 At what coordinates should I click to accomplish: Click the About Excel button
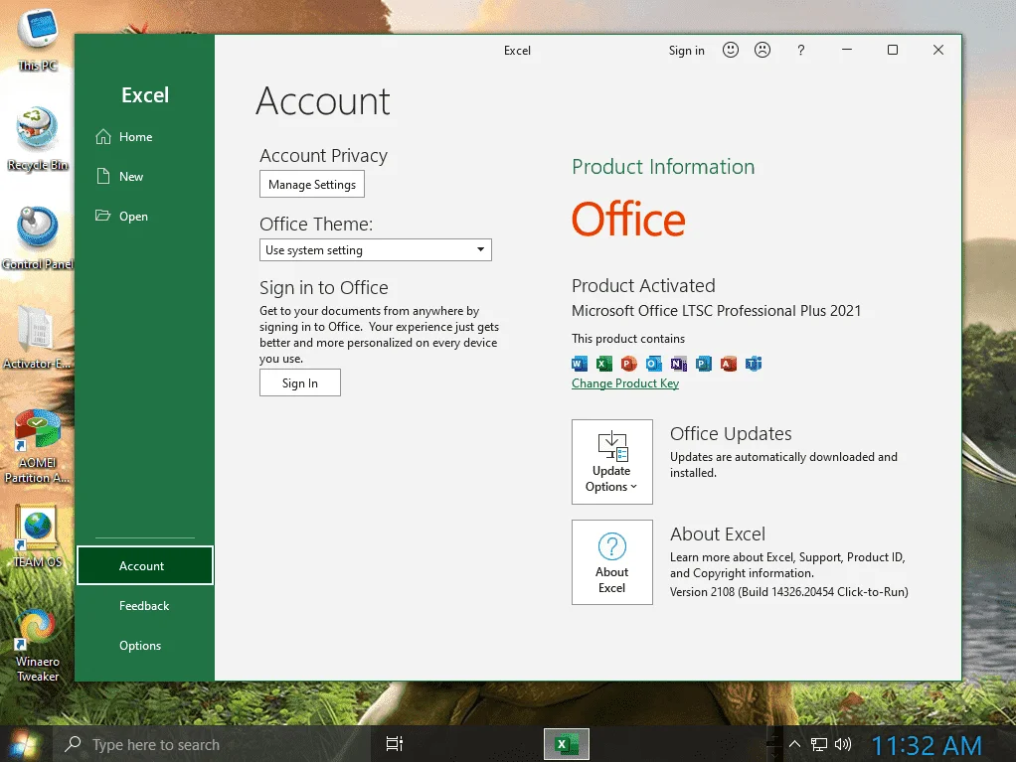[611, 562]
